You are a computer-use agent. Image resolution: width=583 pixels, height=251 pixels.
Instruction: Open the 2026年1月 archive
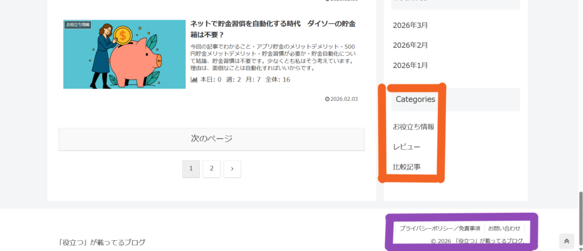pyautogui.click(x=410, y=65)
